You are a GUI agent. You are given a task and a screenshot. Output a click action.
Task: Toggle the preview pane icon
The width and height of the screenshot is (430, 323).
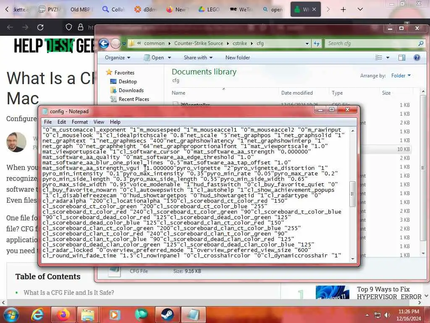402,58
